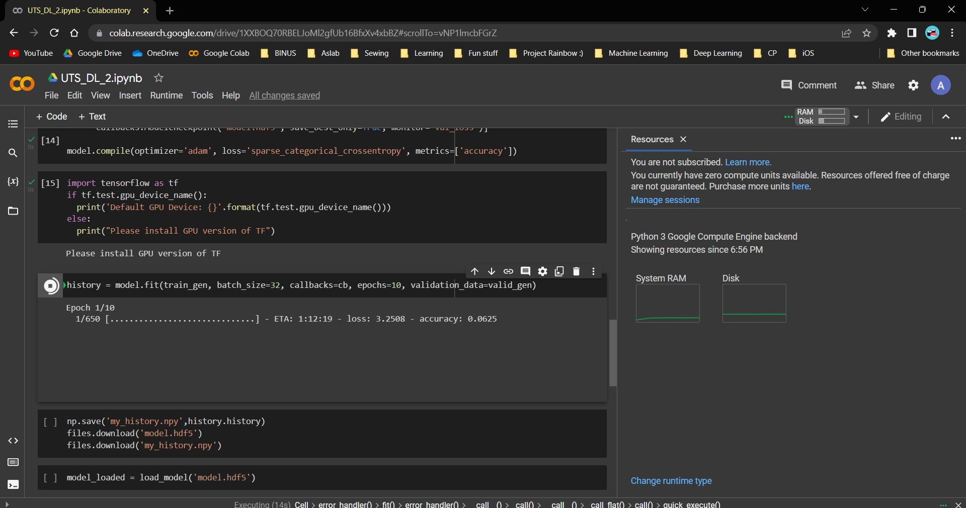Open the command palette icon
The width and height of the screenshot is (966, 508).
tap(13, 462)
